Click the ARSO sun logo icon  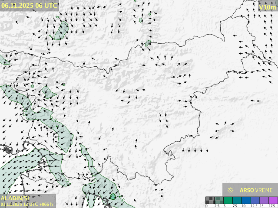(231, 190)
